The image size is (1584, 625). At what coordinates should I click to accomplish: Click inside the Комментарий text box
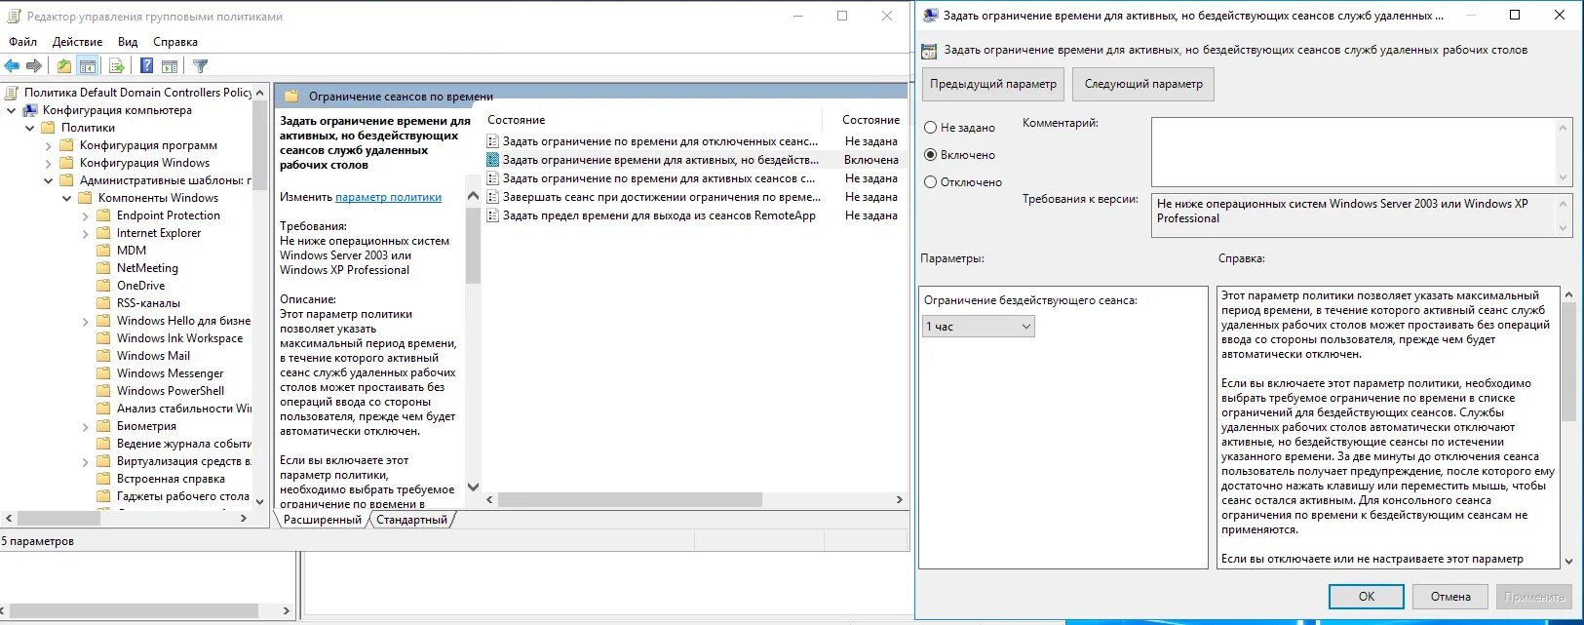click(1354, 152)
